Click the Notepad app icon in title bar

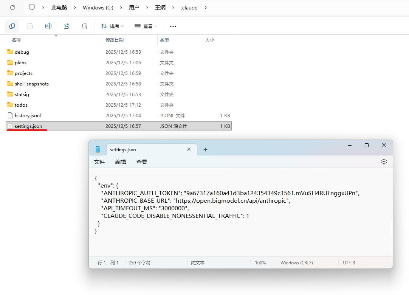coord(98,149)
